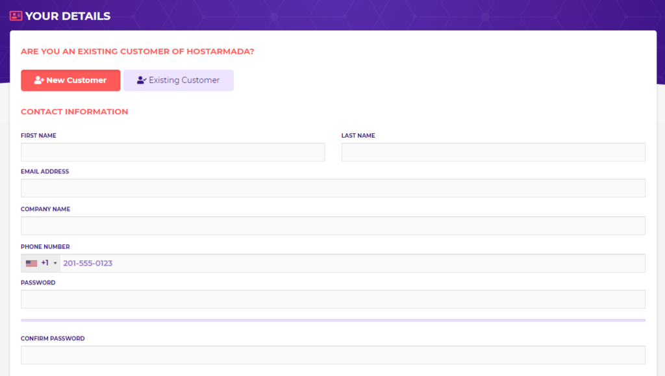Click the First Name label
This screenshot has height=376, width=665.
tap(38, 136)
